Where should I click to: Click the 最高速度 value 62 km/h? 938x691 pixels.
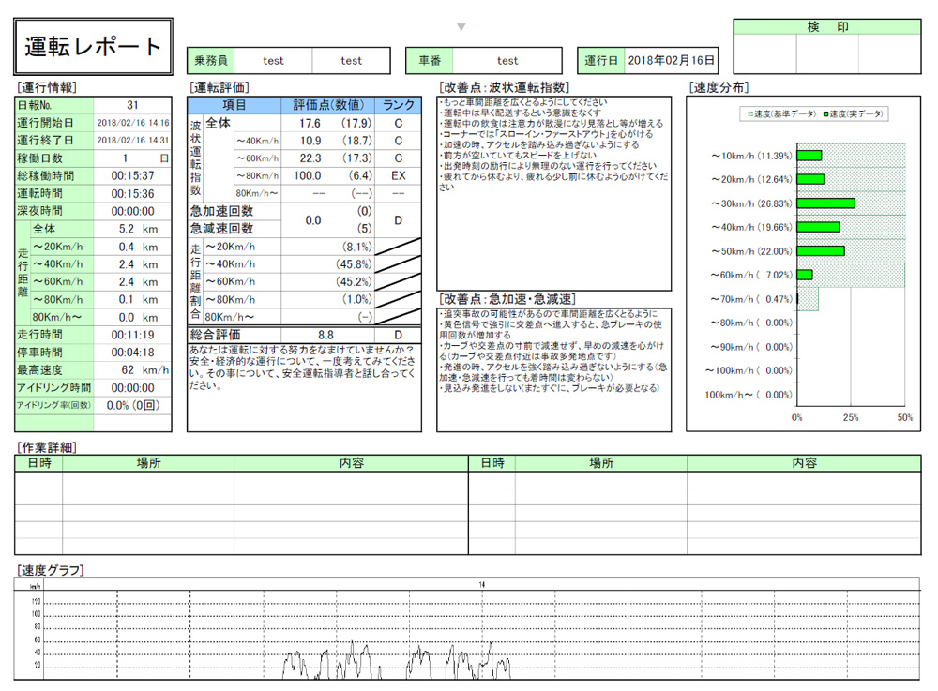pos(132,370)
